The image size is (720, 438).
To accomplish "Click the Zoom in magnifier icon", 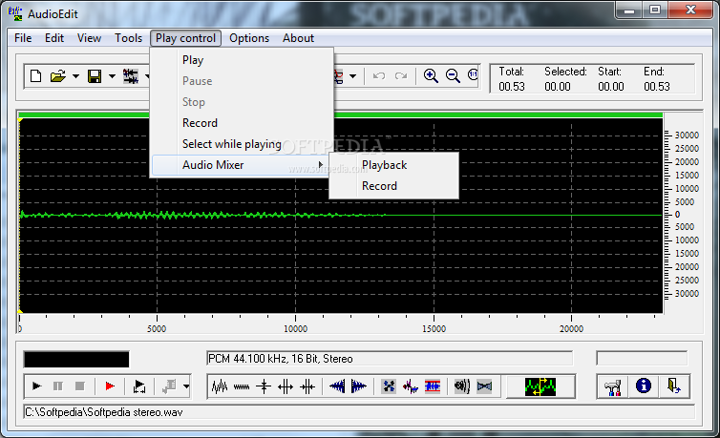I will click(x=431, y=75).
